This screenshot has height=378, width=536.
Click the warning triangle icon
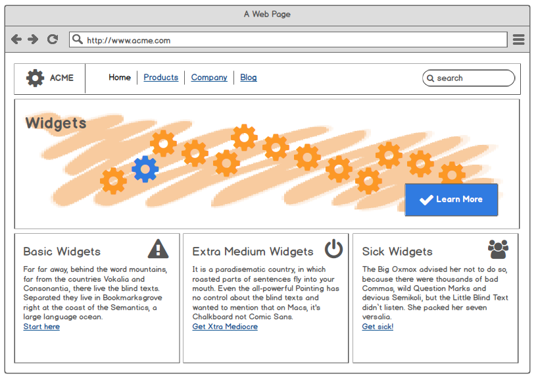coord(158,249)
